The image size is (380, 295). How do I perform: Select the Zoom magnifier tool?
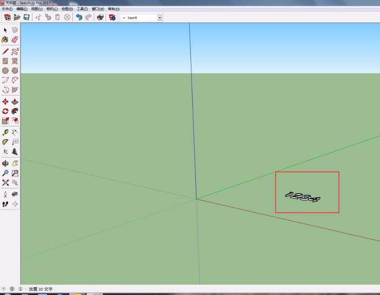(5, 173)
